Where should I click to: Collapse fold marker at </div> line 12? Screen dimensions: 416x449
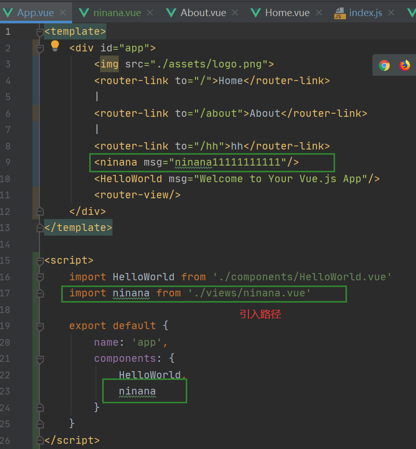[40, 211]
